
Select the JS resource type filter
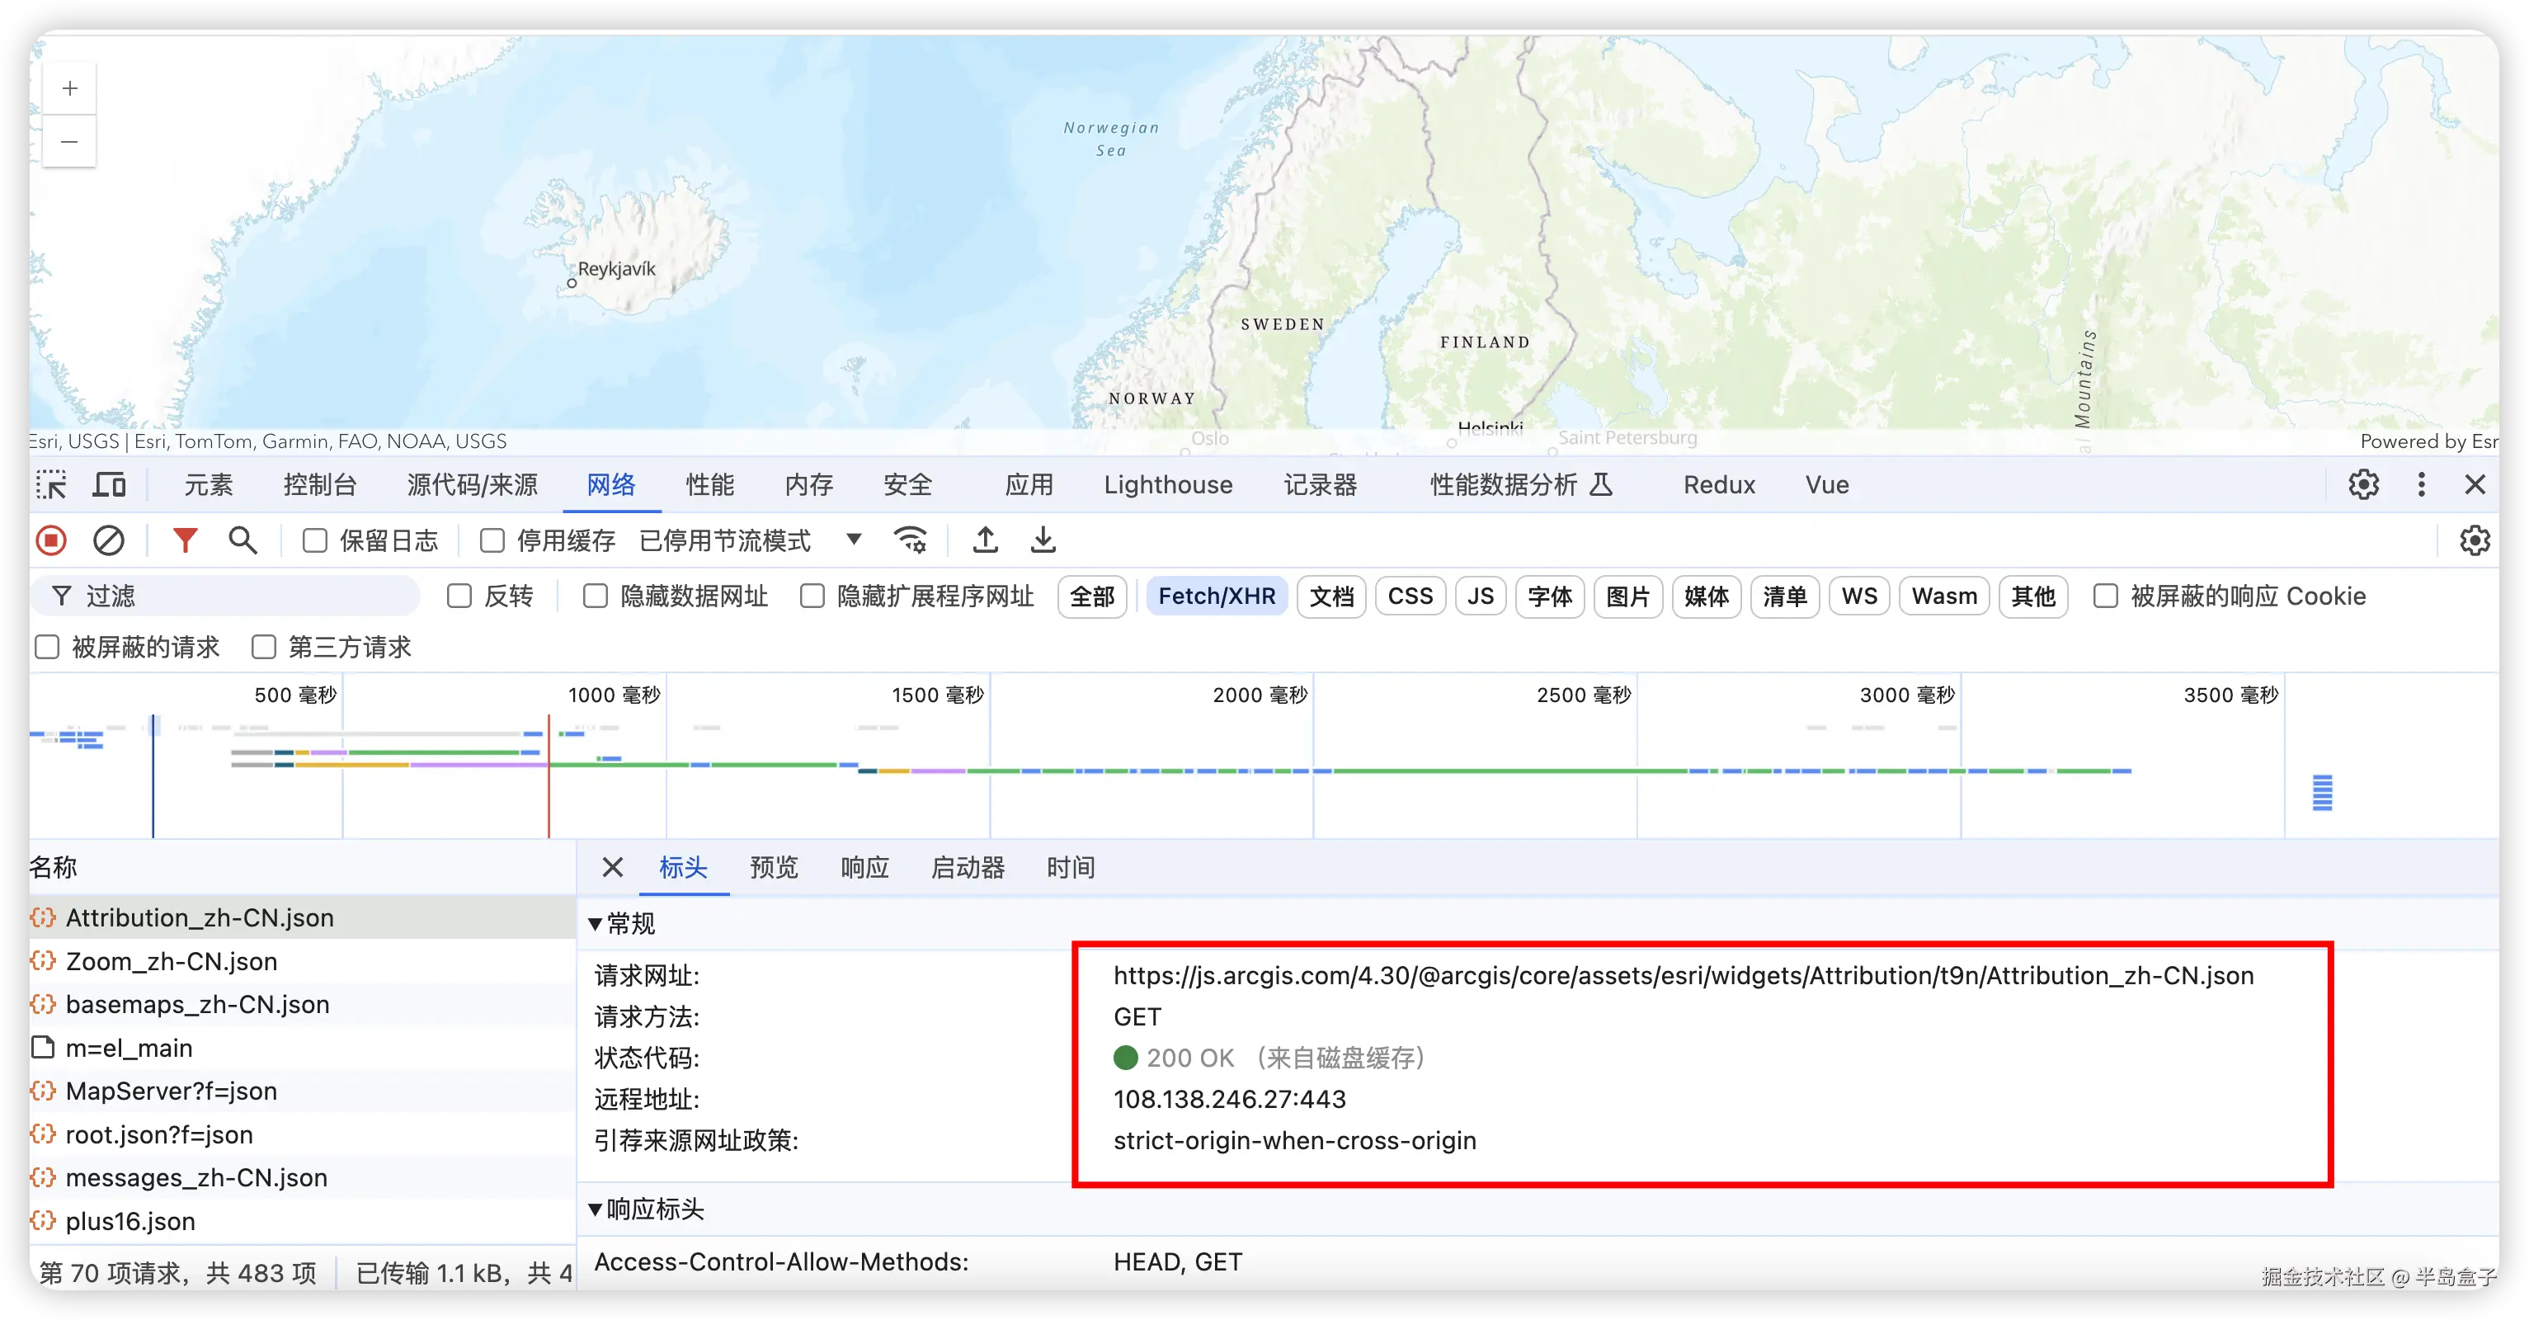[x=1480, y=596]
